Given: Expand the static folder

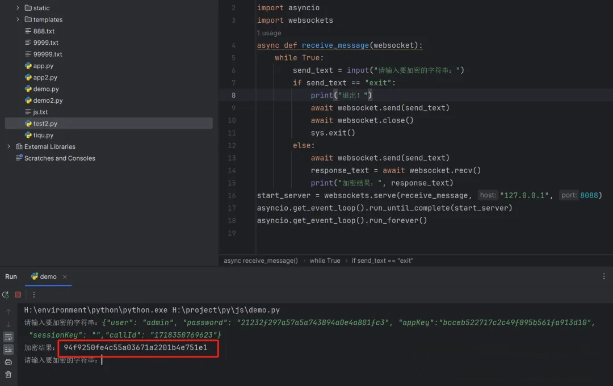Looking at the screenshot, I should click(18, 8).
